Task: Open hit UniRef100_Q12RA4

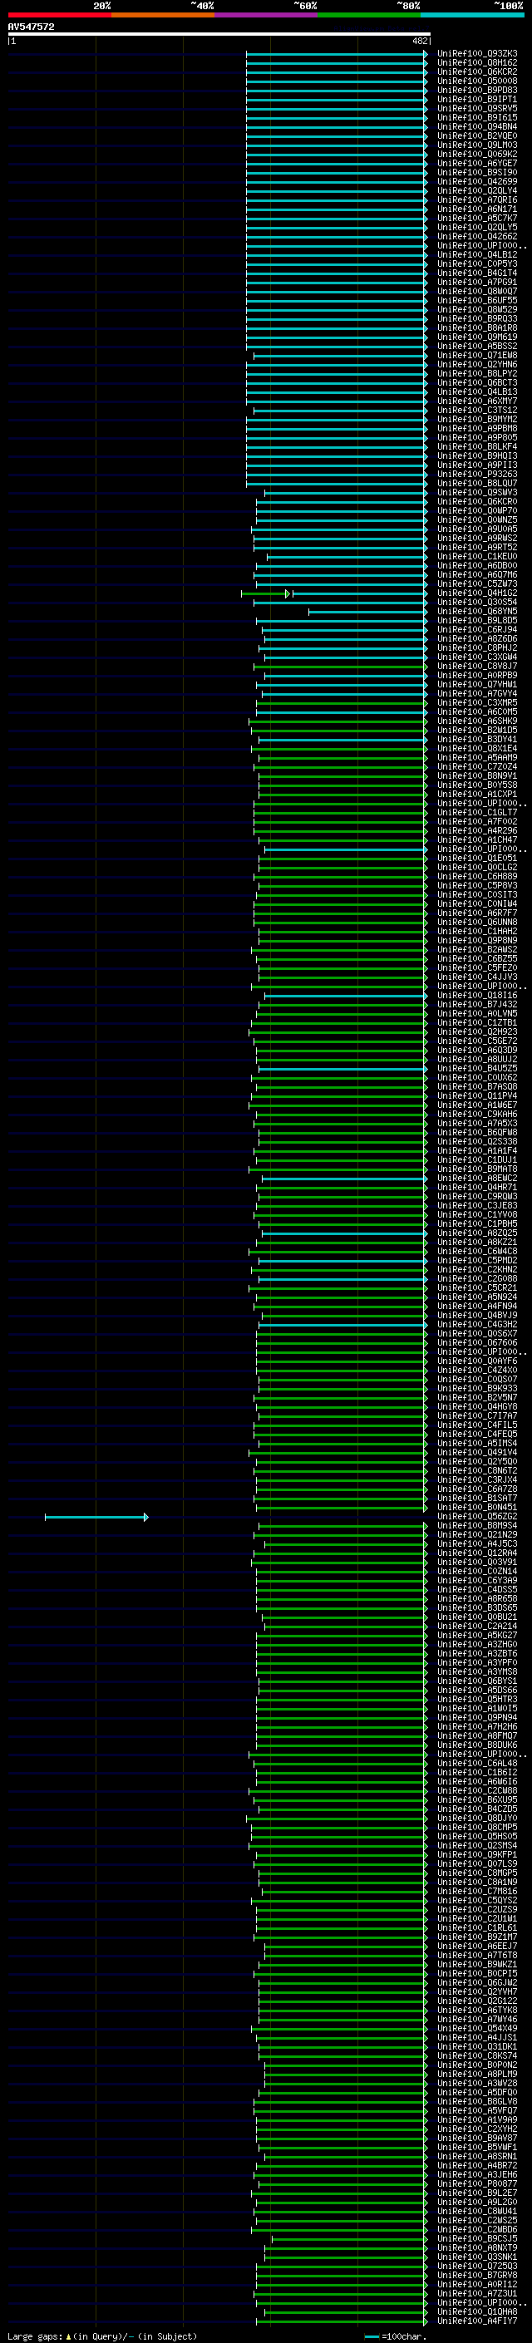Action: (x=477, y=1553)
